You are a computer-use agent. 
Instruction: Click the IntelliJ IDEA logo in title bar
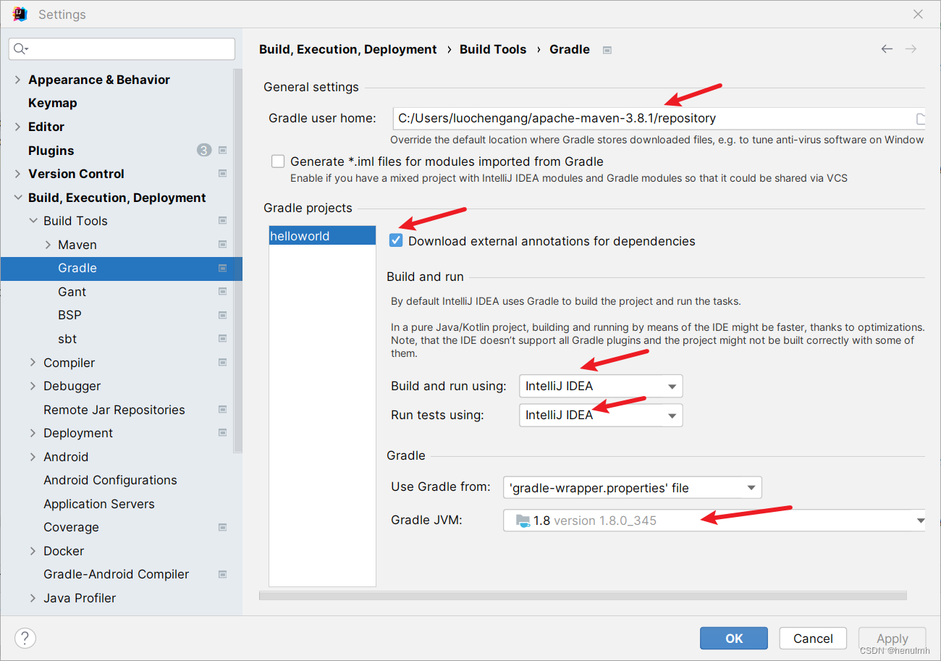20,14
